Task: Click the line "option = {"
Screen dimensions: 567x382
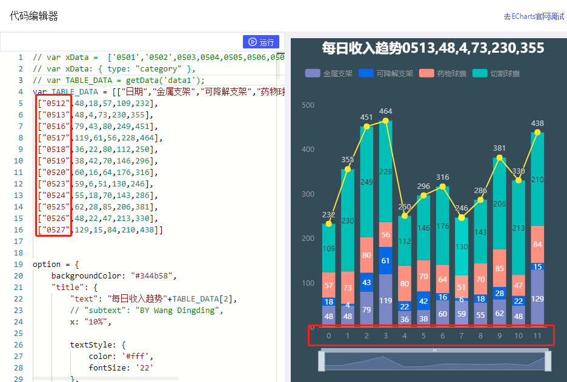Action: pos(56,264)
